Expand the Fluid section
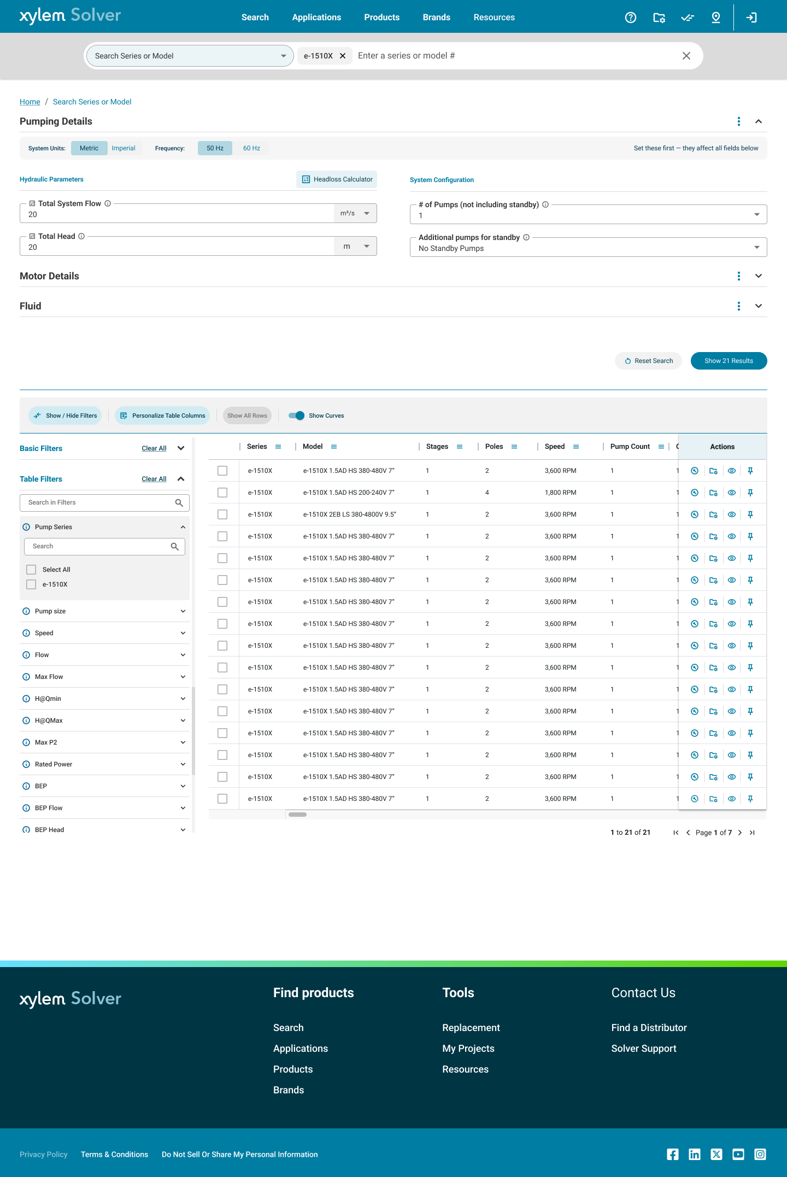This screenshot has width=787, height=1177. coord(759,306)
